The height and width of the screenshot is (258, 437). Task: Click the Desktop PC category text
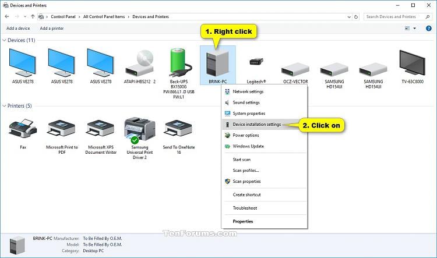pyautogui.click(x=93, y=251)
